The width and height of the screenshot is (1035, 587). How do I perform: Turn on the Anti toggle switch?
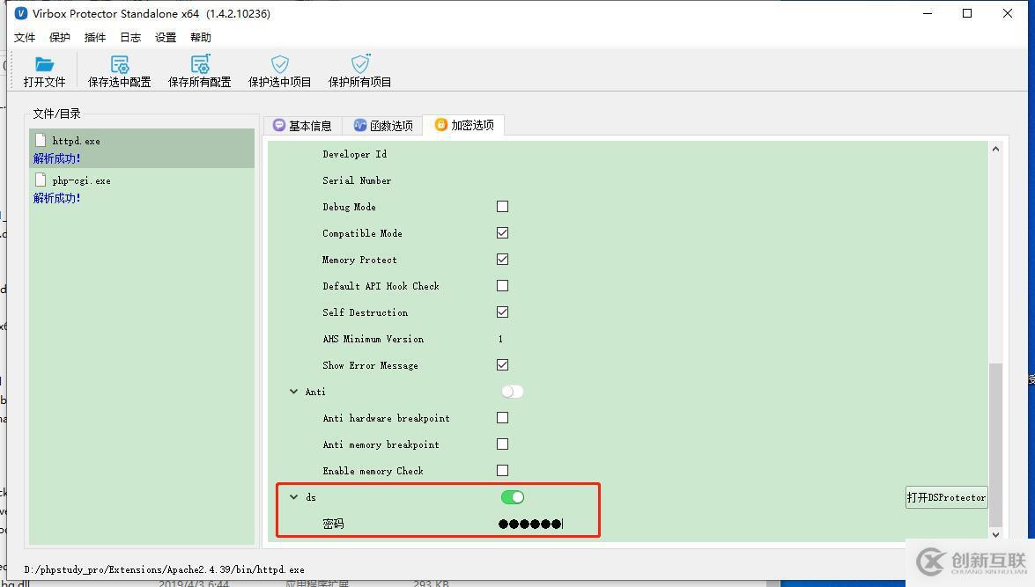(x=513, y=392)
